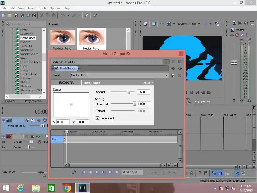Open the Edit menu

pyautogui.click(x=12, y=8)
